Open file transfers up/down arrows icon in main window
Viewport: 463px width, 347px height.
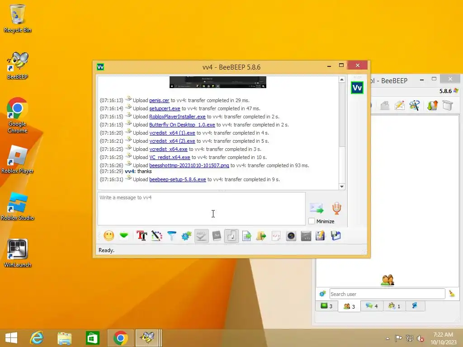pyautogui.click(x=433, y=105)
